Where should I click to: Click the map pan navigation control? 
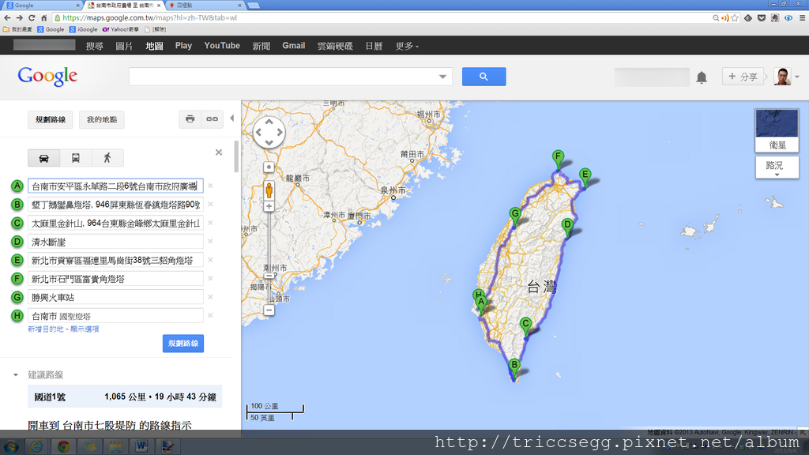click(x=269, y=132)
